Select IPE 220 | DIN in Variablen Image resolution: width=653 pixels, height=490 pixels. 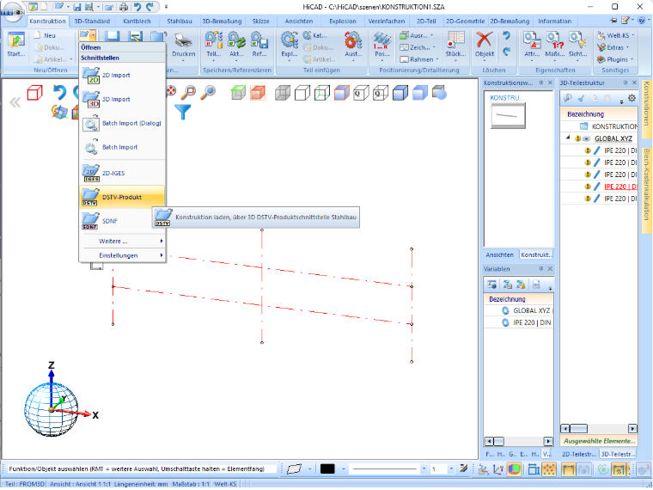coord(532,322)
